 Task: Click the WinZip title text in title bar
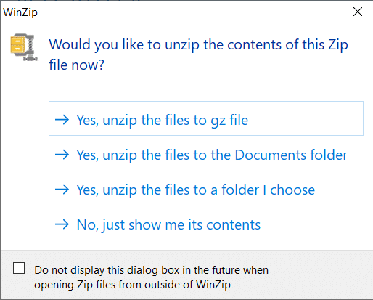(x=20, y=12)
